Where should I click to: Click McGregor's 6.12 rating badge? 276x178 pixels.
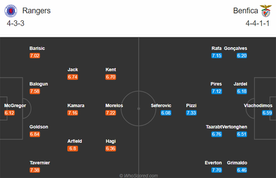point(9,113)
